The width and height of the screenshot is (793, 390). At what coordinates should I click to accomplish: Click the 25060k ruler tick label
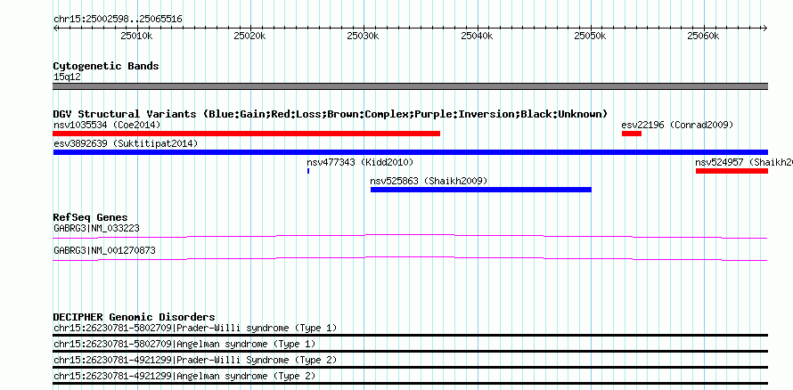(704, 36)
